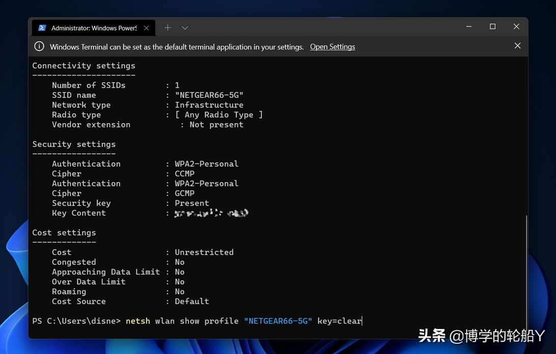This screenshot has width=556, height=354.
Task: Click the Connectivity settings heading
Action: [84, 66]
